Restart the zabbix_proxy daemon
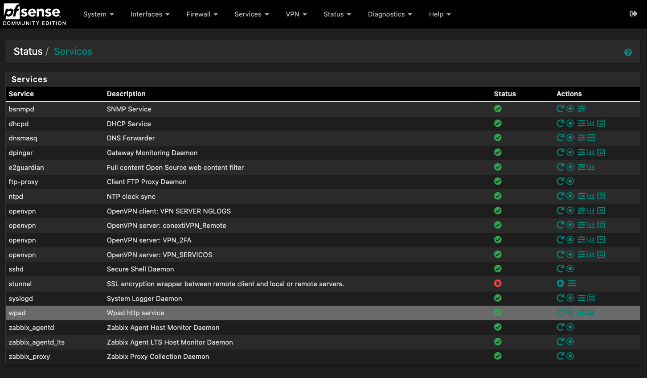 coord(560,356)
